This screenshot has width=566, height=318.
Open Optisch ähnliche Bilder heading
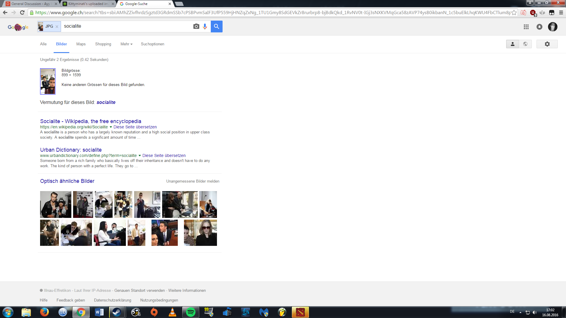pyautogui.click(x=67, y=181)
